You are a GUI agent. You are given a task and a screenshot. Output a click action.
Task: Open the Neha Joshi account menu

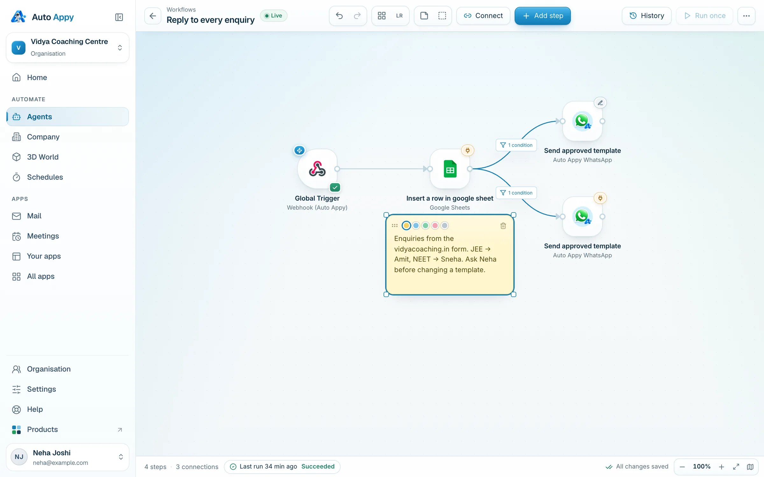(x=67, y=457)
